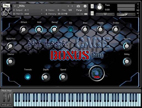Click the tremolo Depth knob
This screenshot has width=142, height=108.
(x=46, y=77)
